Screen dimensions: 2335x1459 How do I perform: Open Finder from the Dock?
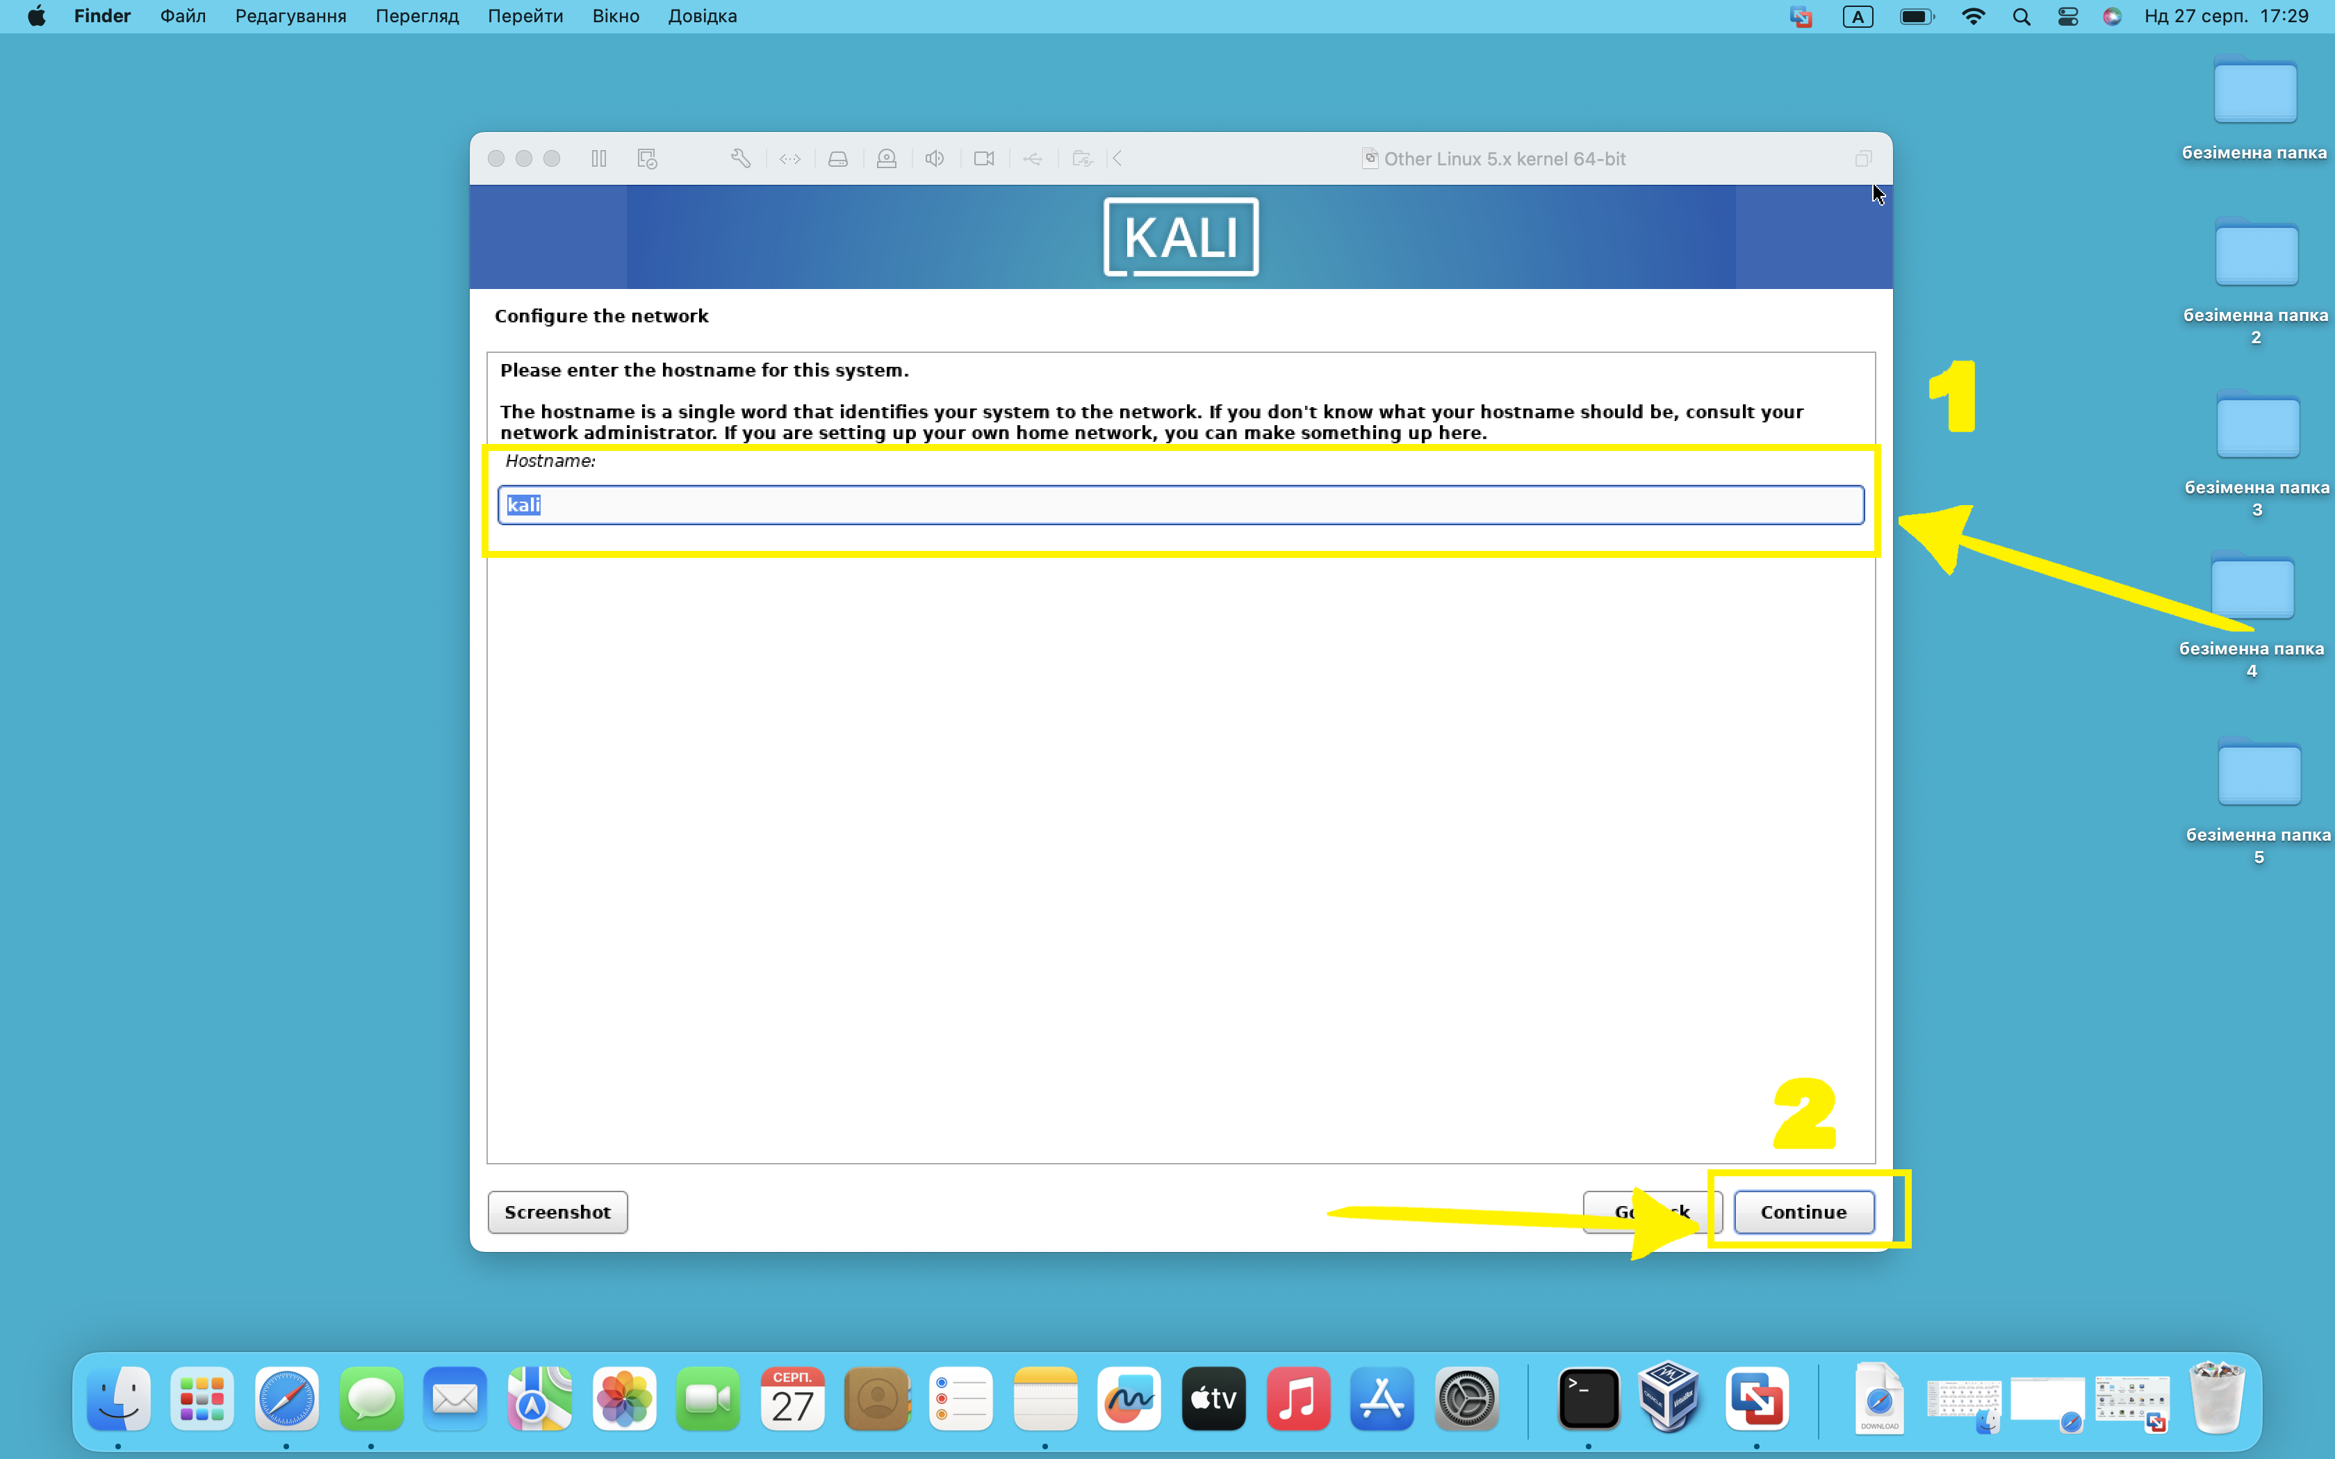tap(119, 1398)
